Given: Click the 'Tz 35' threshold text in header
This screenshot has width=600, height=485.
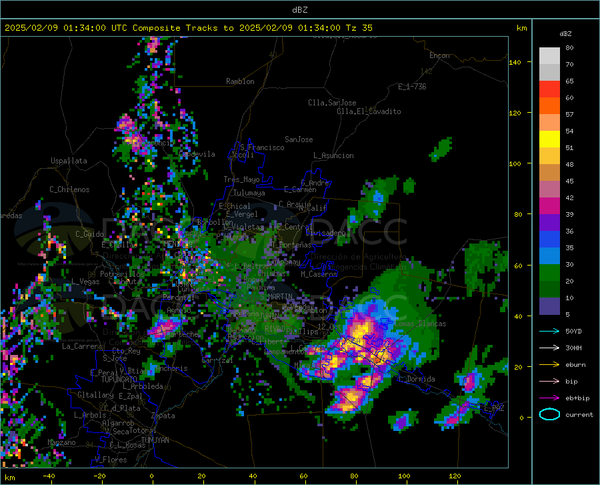Looking at the screenshot, I should [359, 27].
